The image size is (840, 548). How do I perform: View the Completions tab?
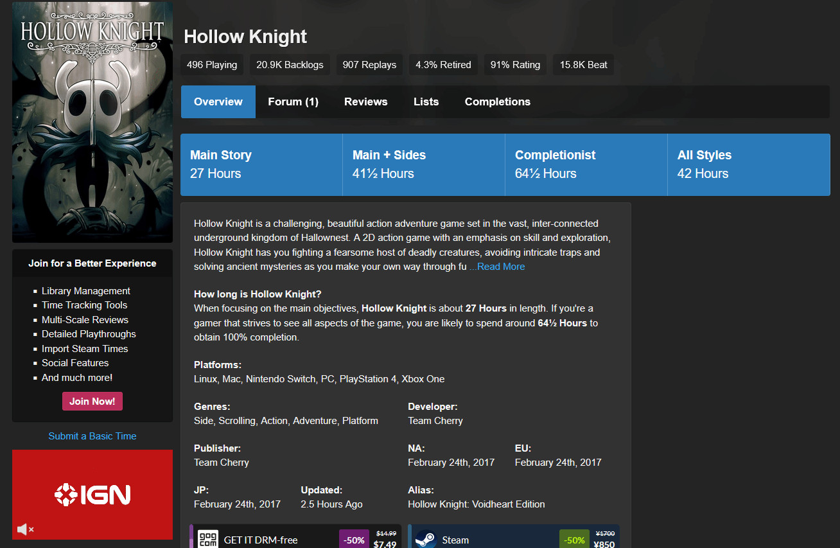pyautogui.click(x=497, y=102)
